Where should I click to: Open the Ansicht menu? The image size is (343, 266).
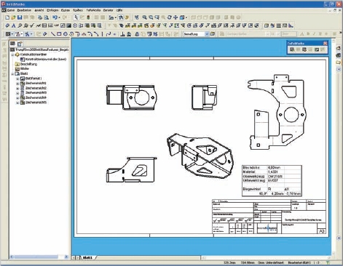(39, 10)
